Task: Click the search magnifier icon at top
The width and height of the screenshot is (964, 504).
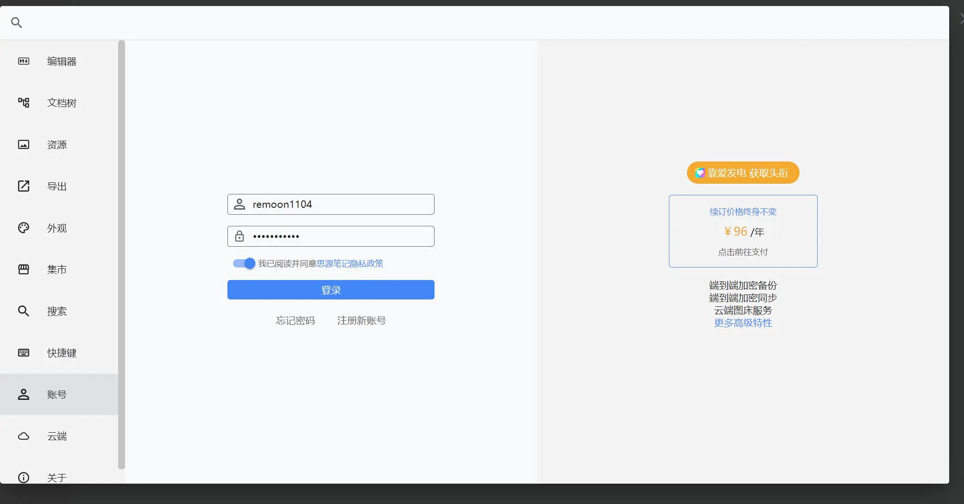Action: [x=17, y=23]
